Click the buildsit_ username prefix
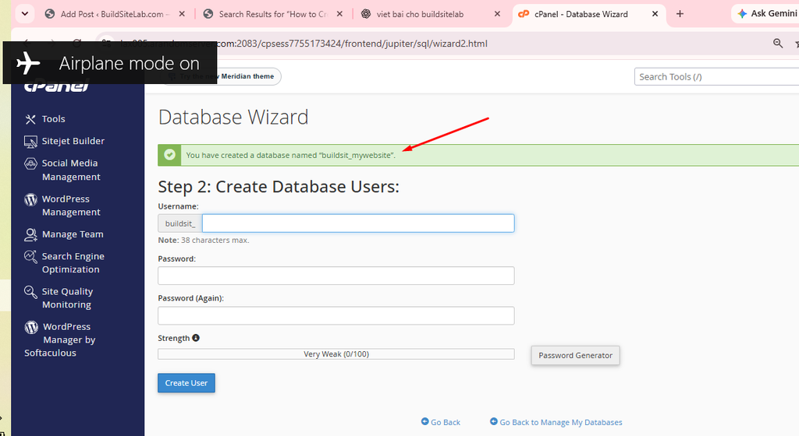This screenshot has height=436, width=799. (180, 223)
